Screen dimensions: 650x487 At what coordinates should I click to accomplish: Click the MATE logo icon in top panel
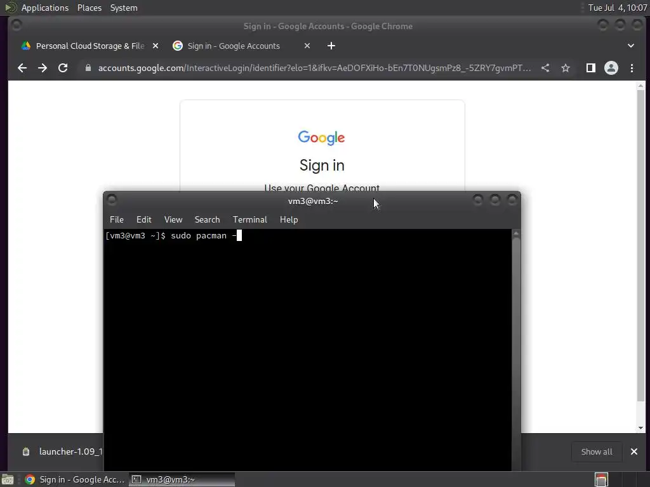(x=10, y=8)
